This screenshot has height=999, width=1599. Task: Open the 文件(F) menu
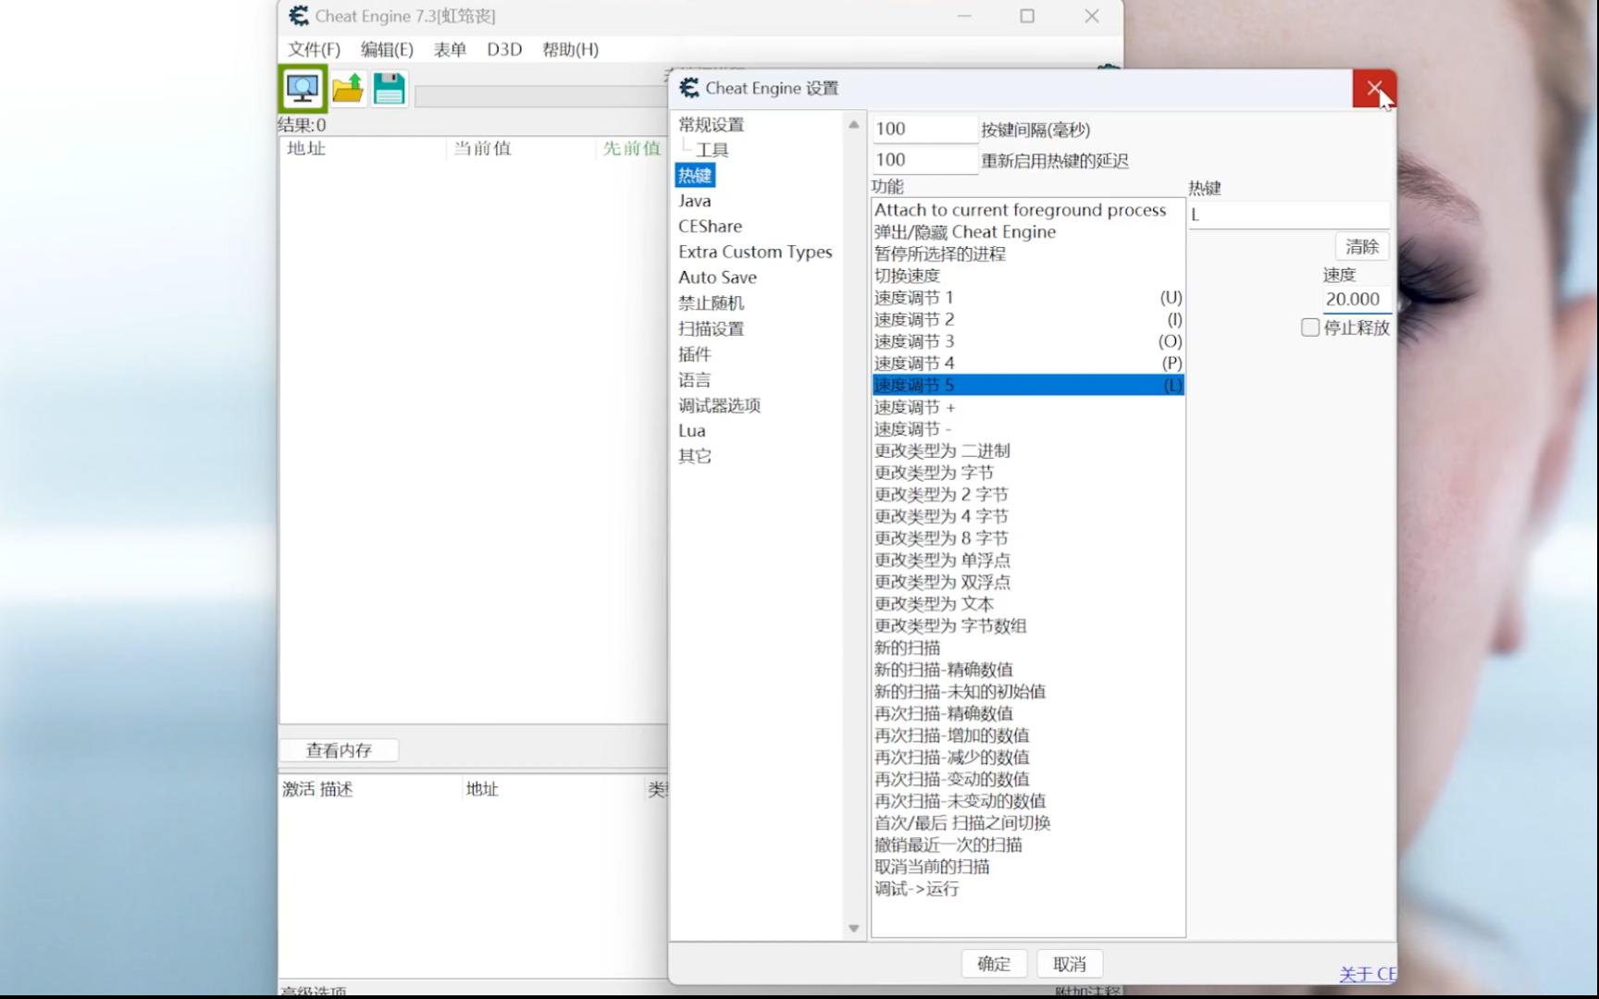(314, 49)
